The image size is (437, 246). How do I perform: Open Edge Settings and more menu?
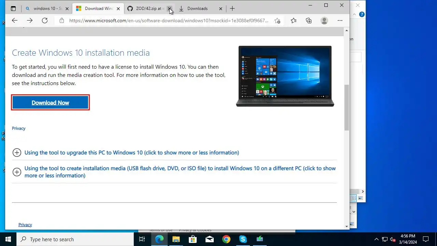[340, 20]
